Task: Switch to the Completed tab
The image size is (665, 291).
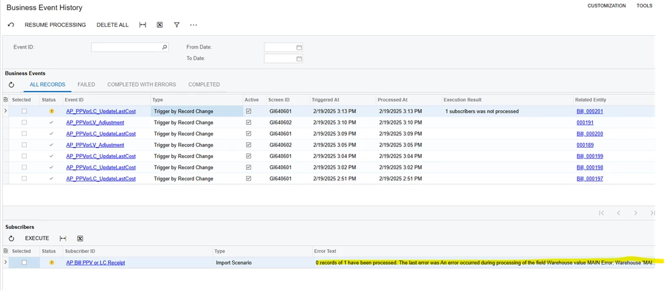Action: pyautogui.click(x=204, y=85)
